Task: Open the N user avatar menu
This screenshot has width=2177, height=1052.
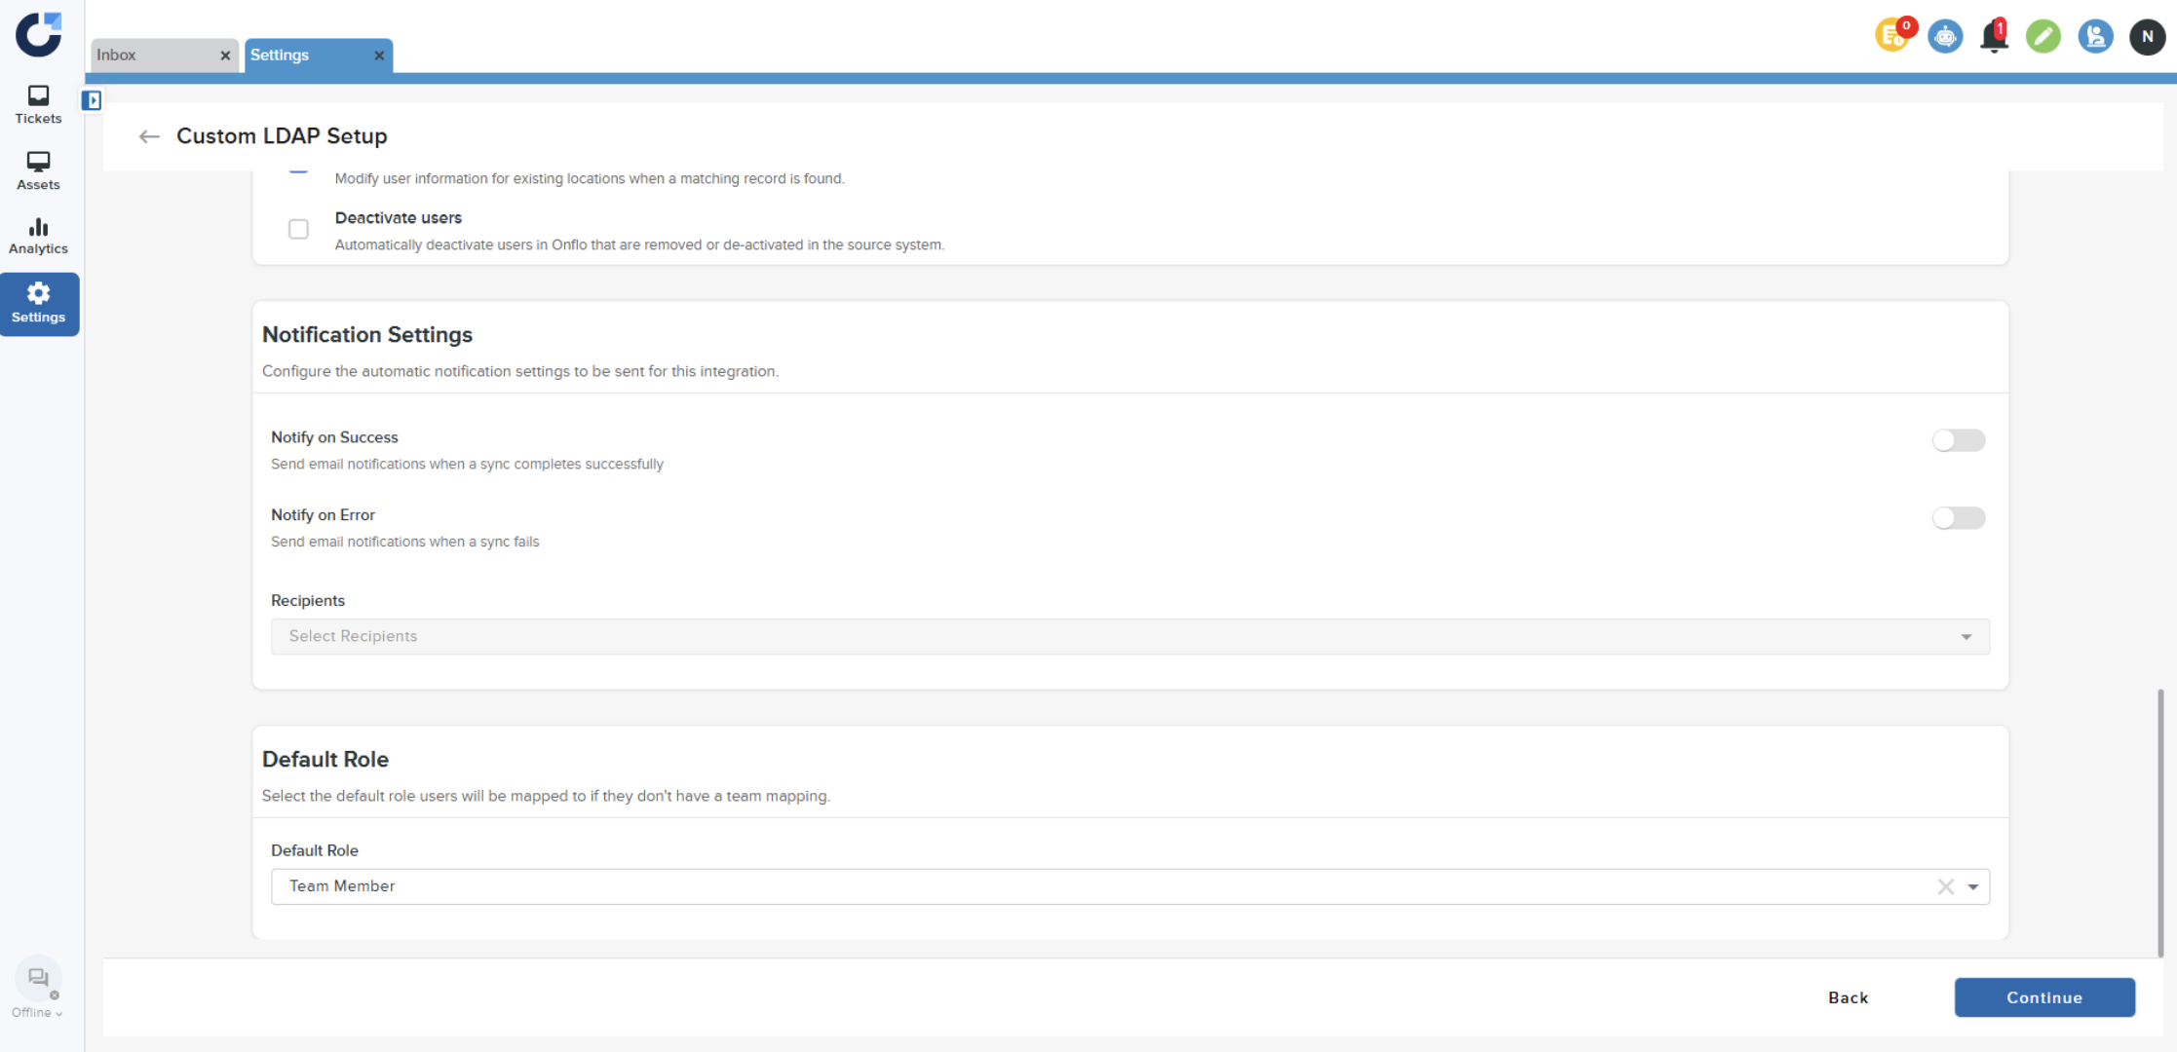Action: click(2147, 37)
